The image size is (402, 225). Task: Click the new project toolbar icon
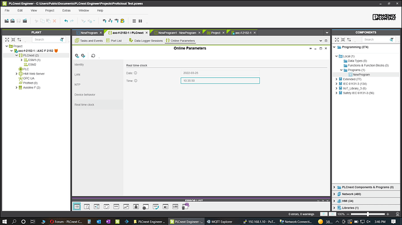pyautogui.click(x=6, y=21)
